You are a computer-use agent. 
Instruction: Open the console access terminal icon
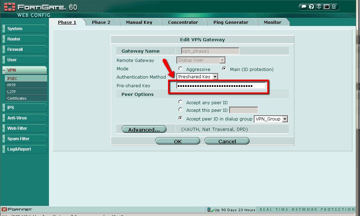click(x=326, y=7)
